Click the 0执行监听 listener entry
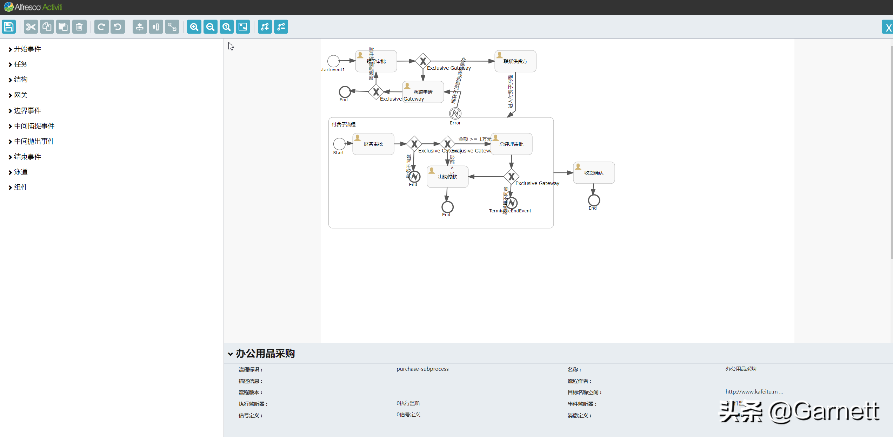Screen dimensions: 893x437 (408, 403)
